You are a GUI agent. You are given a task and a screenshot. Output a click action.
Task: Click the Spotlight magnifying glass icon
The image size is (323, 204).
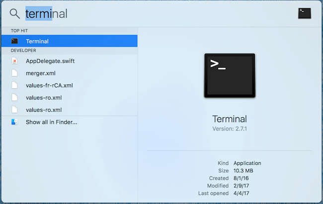coord(15,14)
